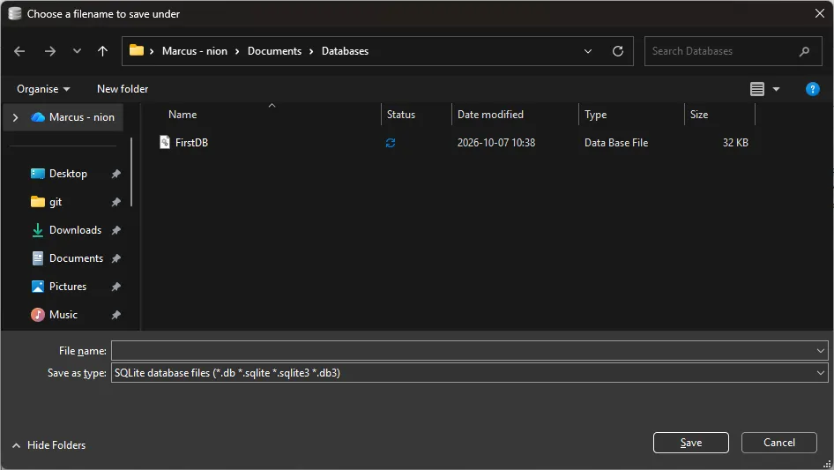Viewport: 834px width, 470px height.
Task: Unpin Desktop using its pin icon
Action: tap(116, 174)
